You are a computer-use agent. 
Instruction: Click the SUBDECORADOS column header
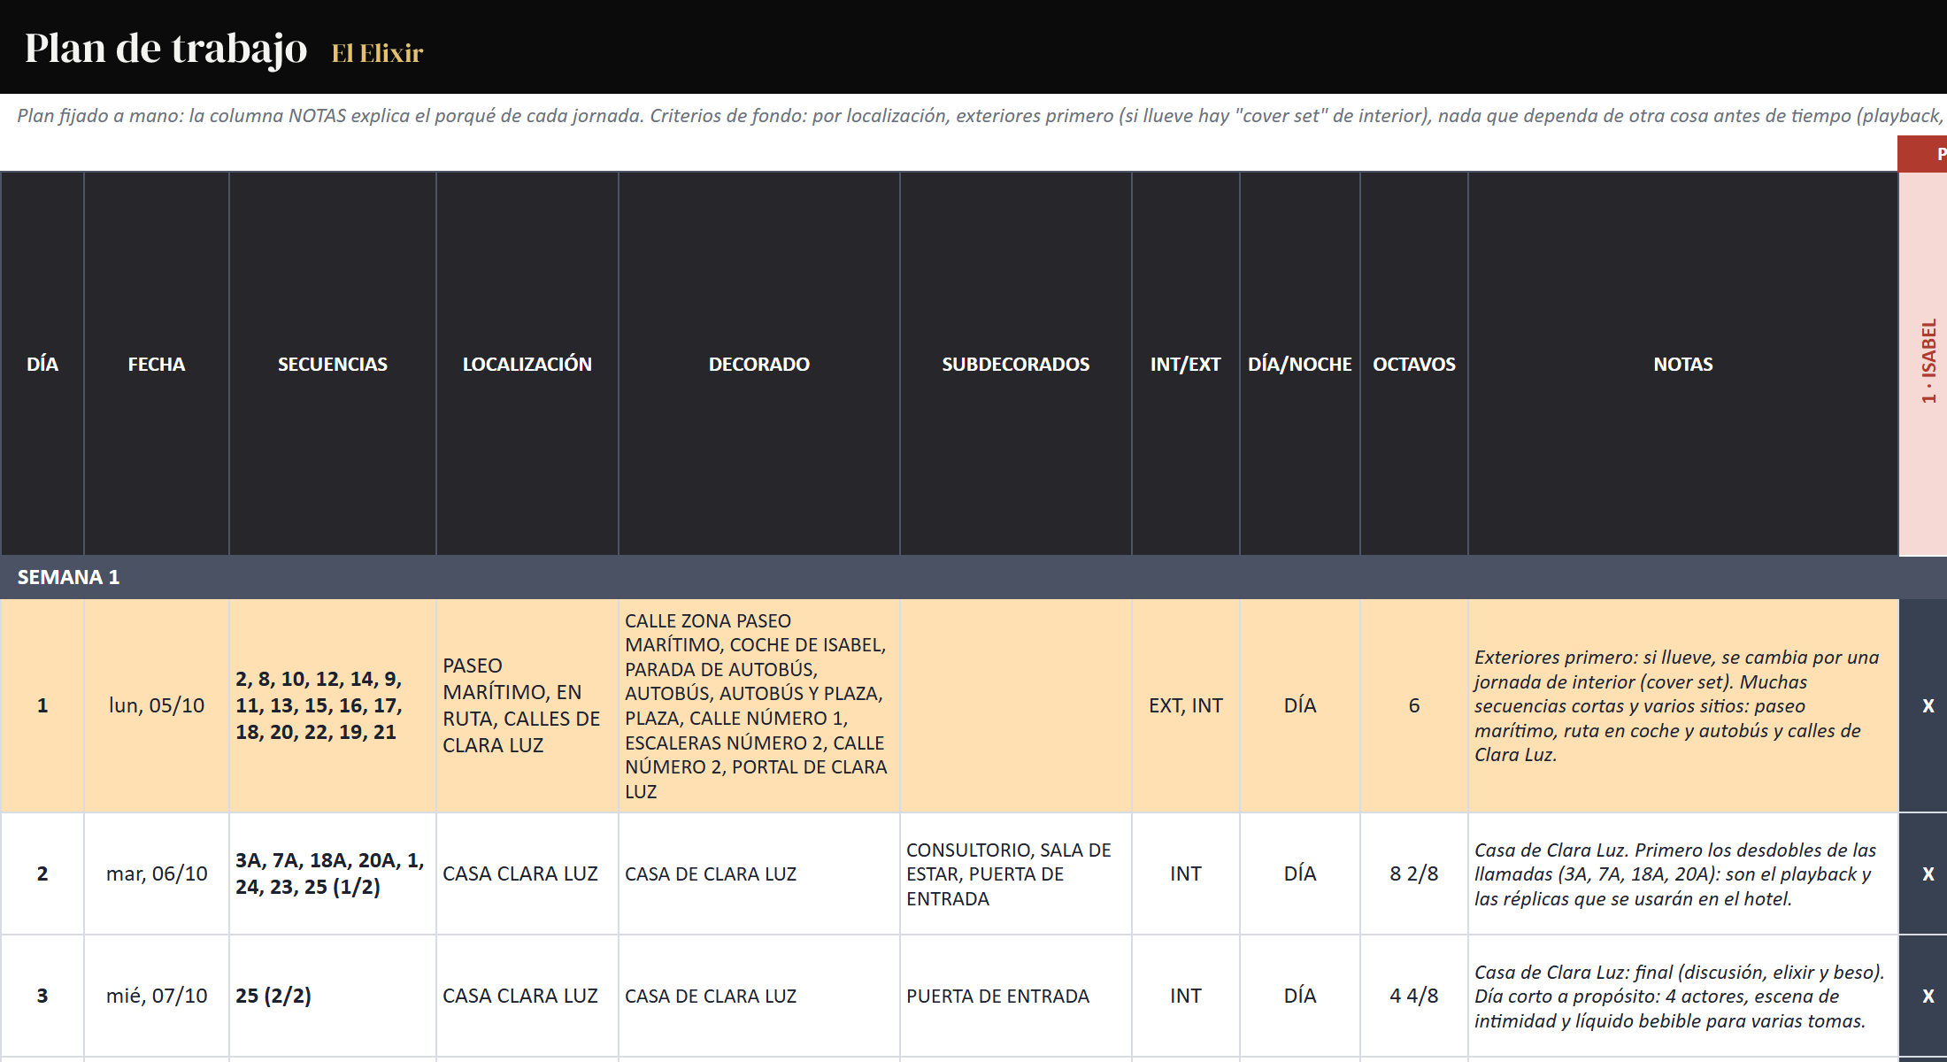pyautogui.click(x=1016, y=364)
